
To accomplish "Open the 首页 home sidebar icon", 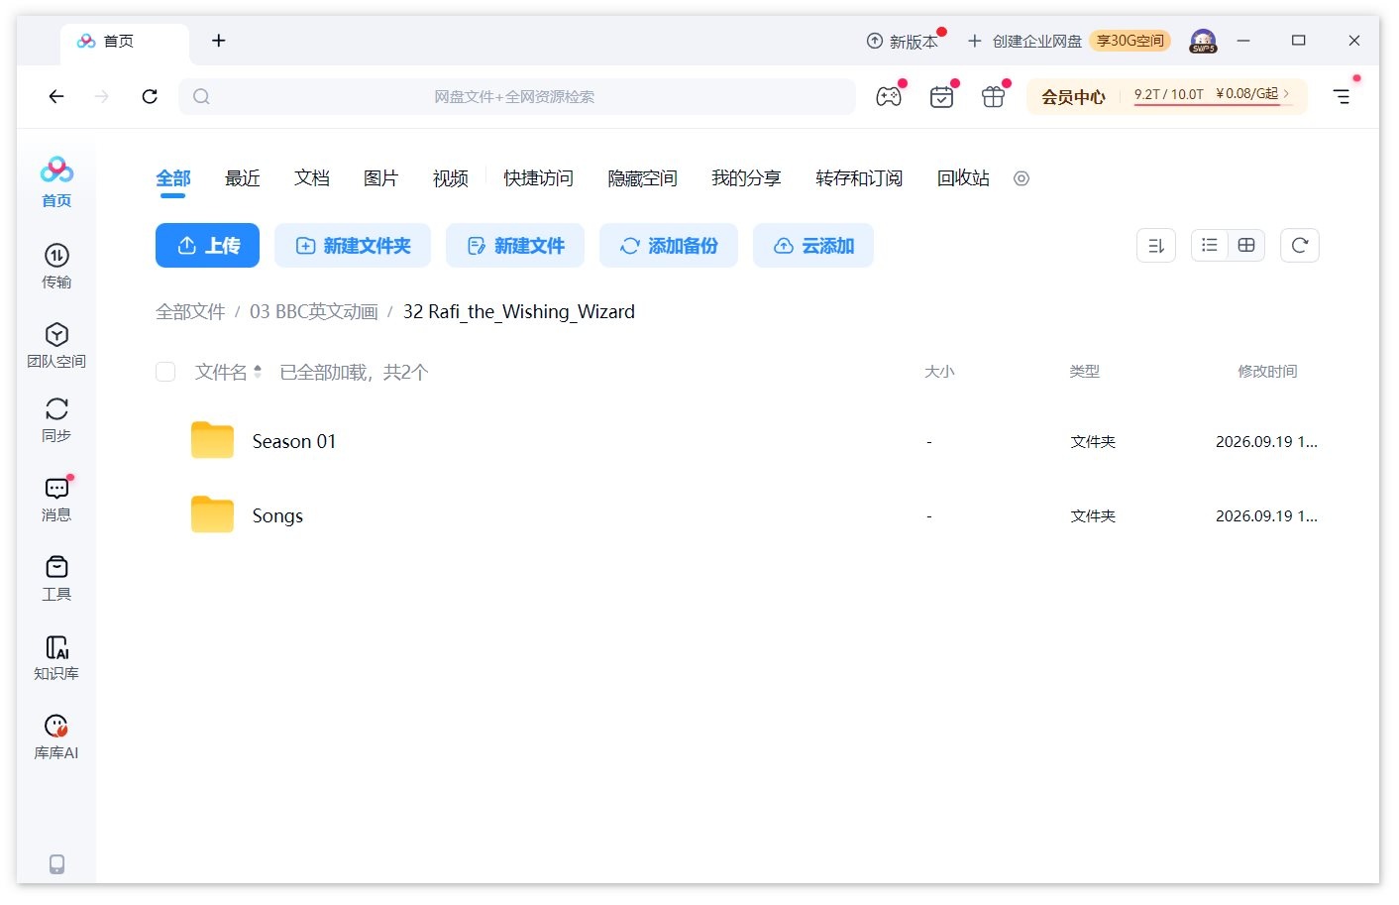I will (x=56, y=181).
